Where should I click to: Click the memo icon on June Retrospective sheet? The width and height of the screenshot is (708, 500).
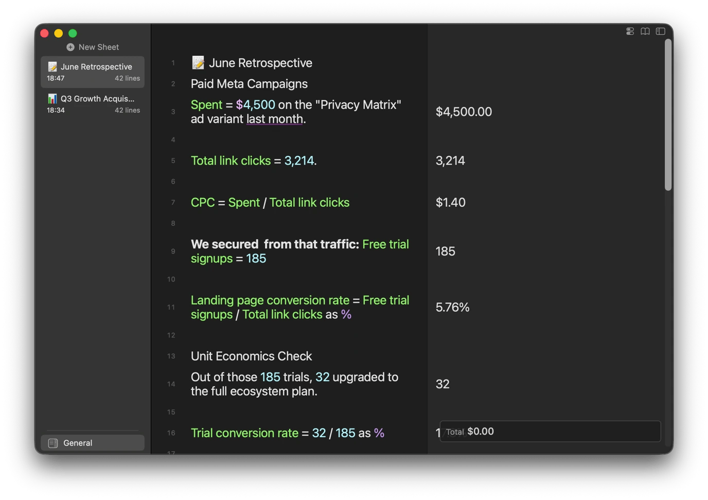(52, 66)
